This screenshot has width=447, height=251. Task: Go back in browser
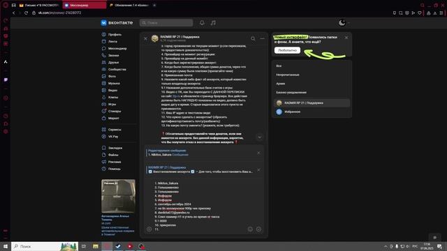[13, 13]
